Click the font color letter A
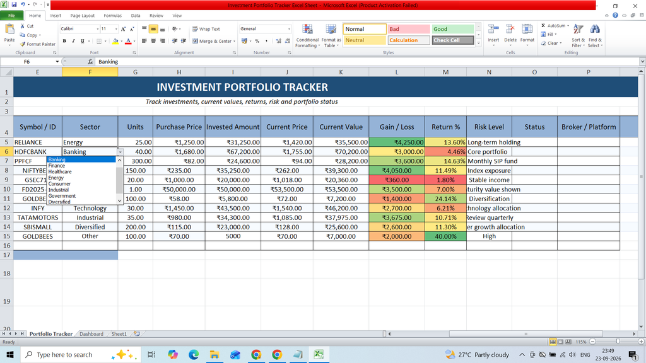The height and width of the screenshot is (363, 646). tap(128, 41)
